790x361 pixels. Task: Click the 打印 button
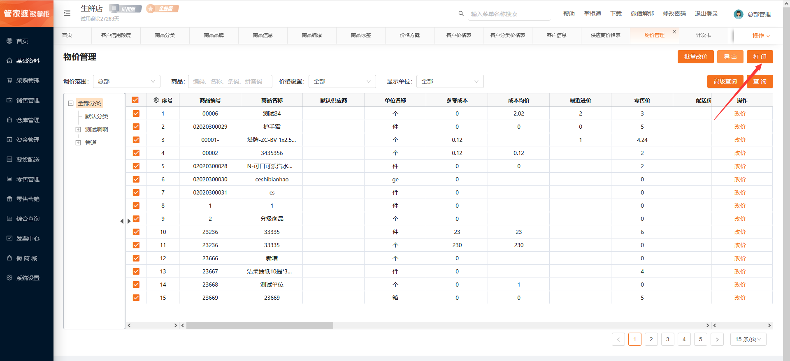tap(760, 57)
